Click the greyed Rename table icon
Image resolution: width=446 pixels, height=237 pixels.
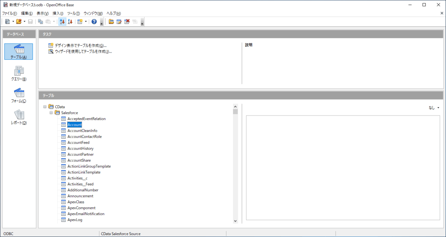pos(135,22)
